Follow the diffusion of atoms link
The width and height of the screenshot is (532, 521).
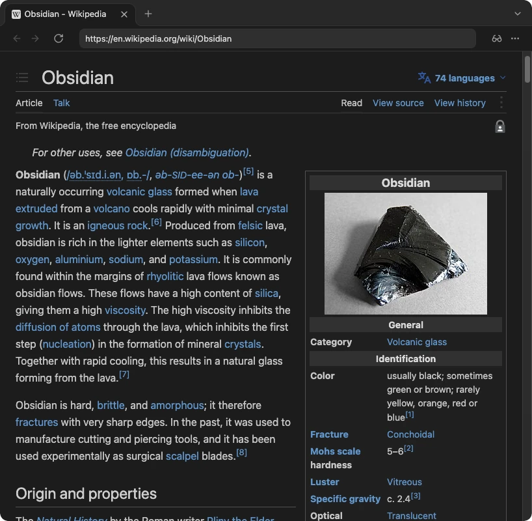pyautogui.click(x=58, y=328)
